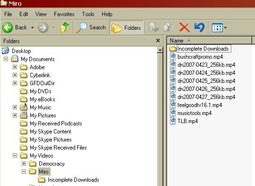Viewport: 255px width, 186px height.
Task: Close the Folders side panel
Action: click(158, 41)
